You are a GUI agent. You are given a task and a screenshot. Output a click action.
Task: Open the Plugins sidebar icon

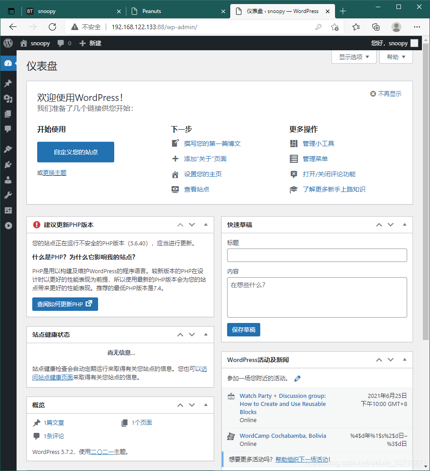pyautogui.click(x=8, y=164)
